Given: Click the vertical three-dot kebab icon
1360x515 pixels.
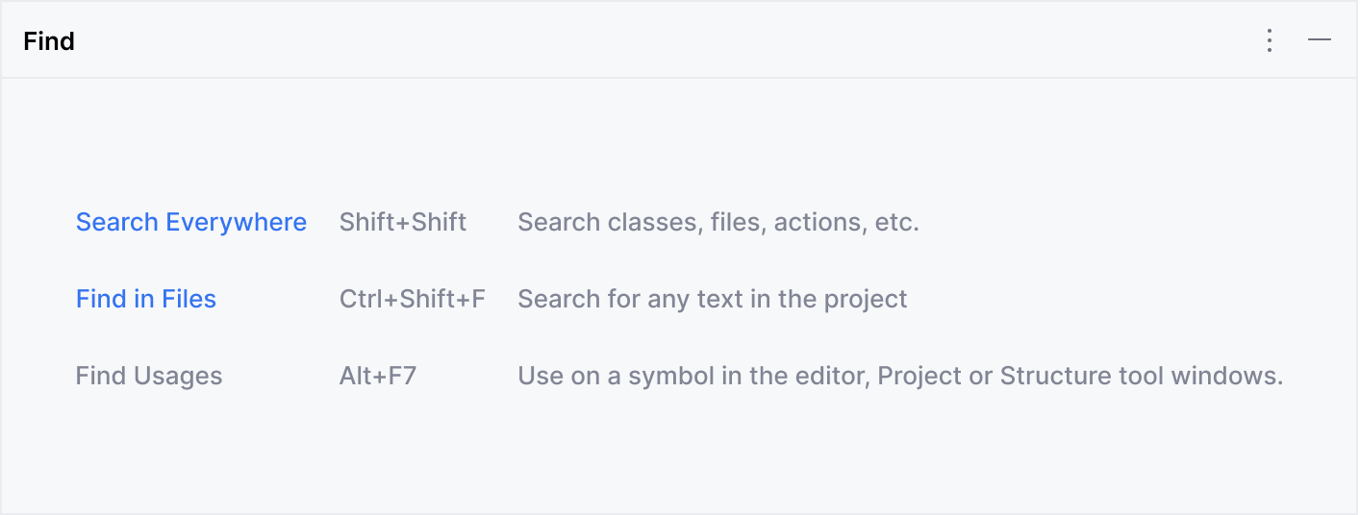Looking at the screenshot, I should pyautogui.click(x=1270, y=40).
